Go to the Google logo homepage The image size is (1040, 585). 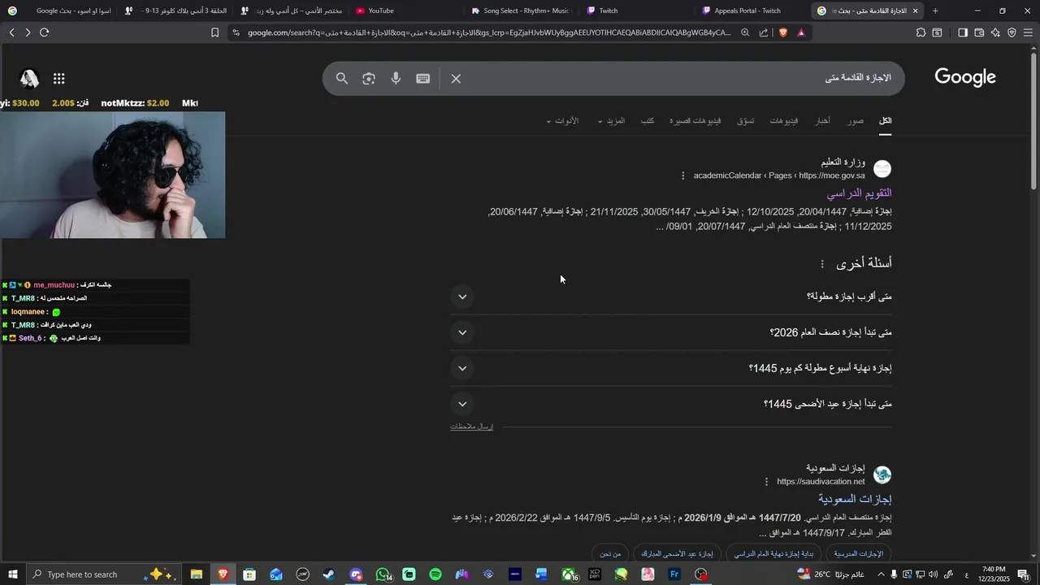(964, 78)
